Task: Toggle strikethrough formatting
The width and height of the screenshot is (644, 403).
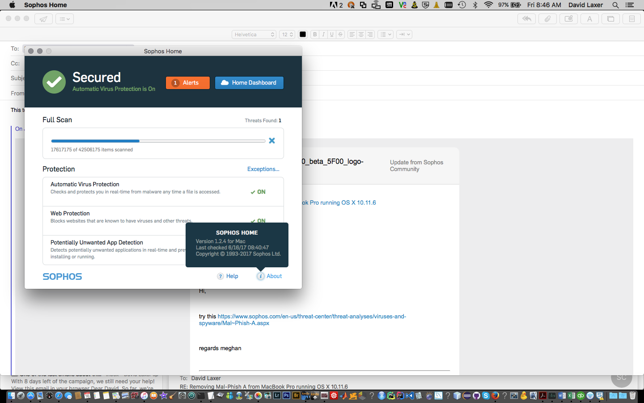Action: coord(340,34)
